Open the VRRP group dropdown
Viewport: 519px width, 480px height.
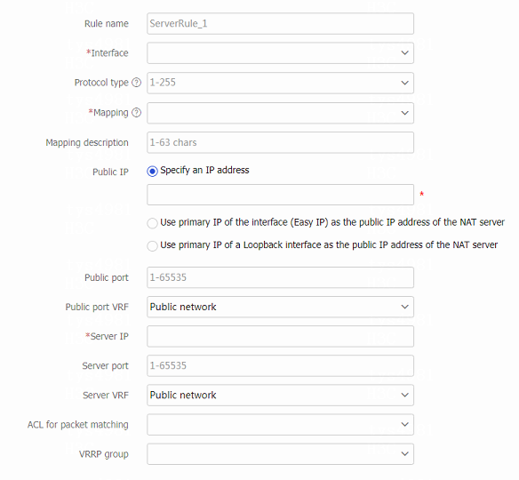280,454
